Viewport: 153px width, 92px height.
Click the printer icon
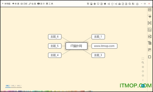120,4
